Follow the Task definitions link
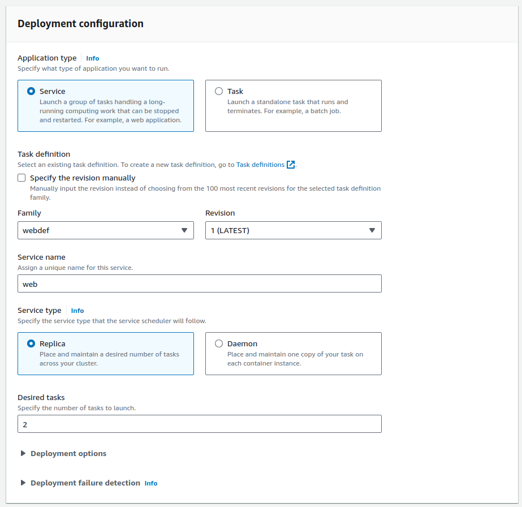Viewport: 522px width, 507px height. (262, 164)
